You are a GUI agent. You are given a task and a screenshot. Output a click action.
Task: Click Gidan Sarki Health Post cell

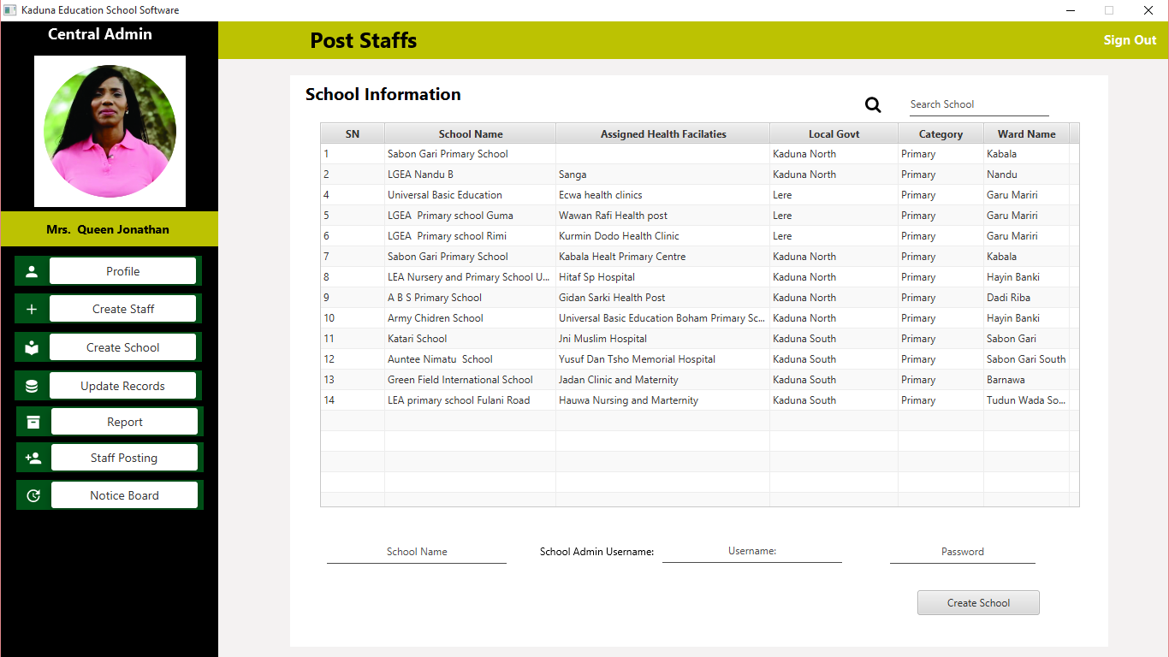[663, 298]
